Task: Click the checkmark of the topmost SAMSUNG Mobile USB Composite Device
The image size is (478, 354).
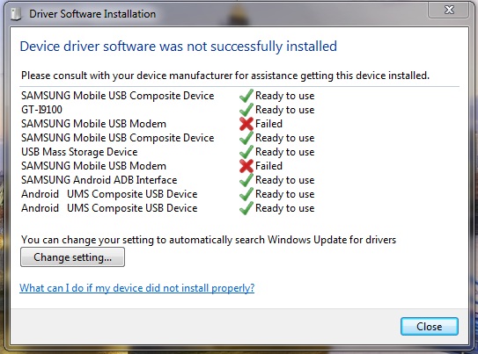Action: pos(246,96)
